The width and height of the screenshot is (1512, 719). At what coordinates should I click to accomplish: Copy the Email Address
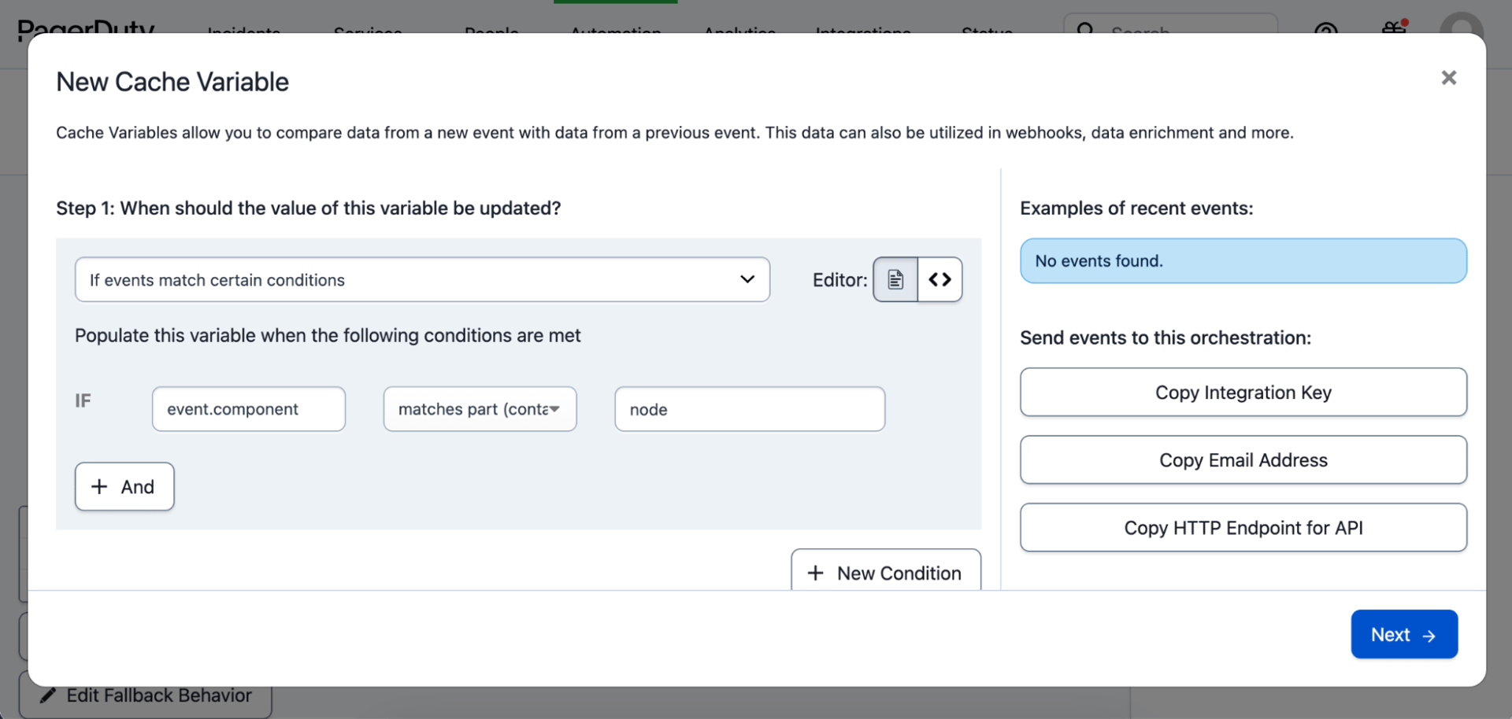click(1243, 460)
